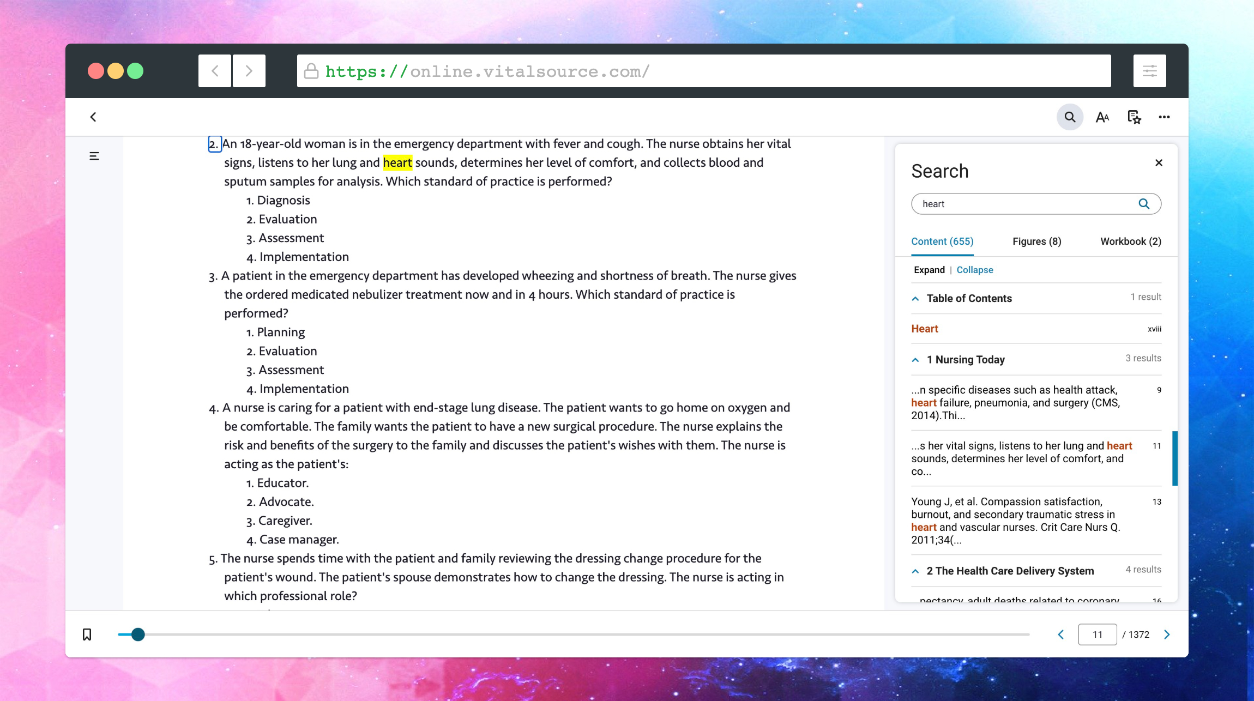
Task: Click the magnifying glass inside the search field
Action: [1144, 203]
